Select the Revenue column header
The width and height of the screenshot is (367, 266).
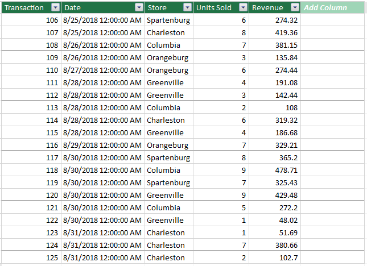click(x=275, y=8)
